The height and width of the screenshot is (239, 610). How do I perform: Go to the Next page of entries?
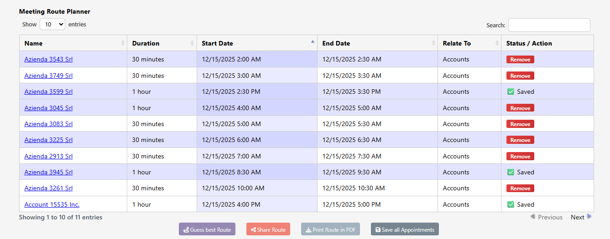click(x=581, y=217)
